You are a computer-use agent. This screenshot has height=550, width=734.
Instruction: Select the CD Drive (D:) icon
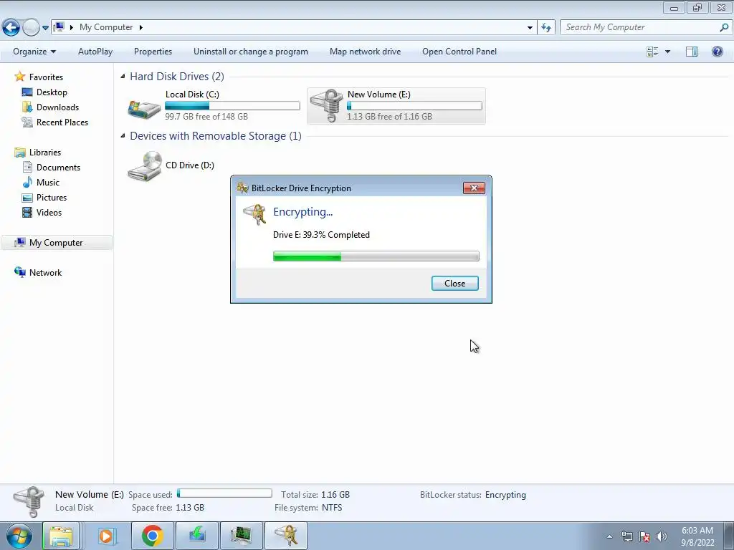pyautogui.click(x=144, y=166)
